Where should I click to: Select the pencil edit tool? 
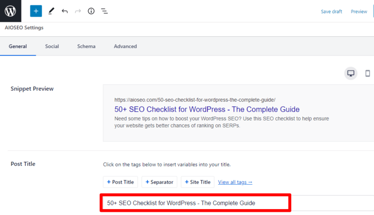(51, 11)
